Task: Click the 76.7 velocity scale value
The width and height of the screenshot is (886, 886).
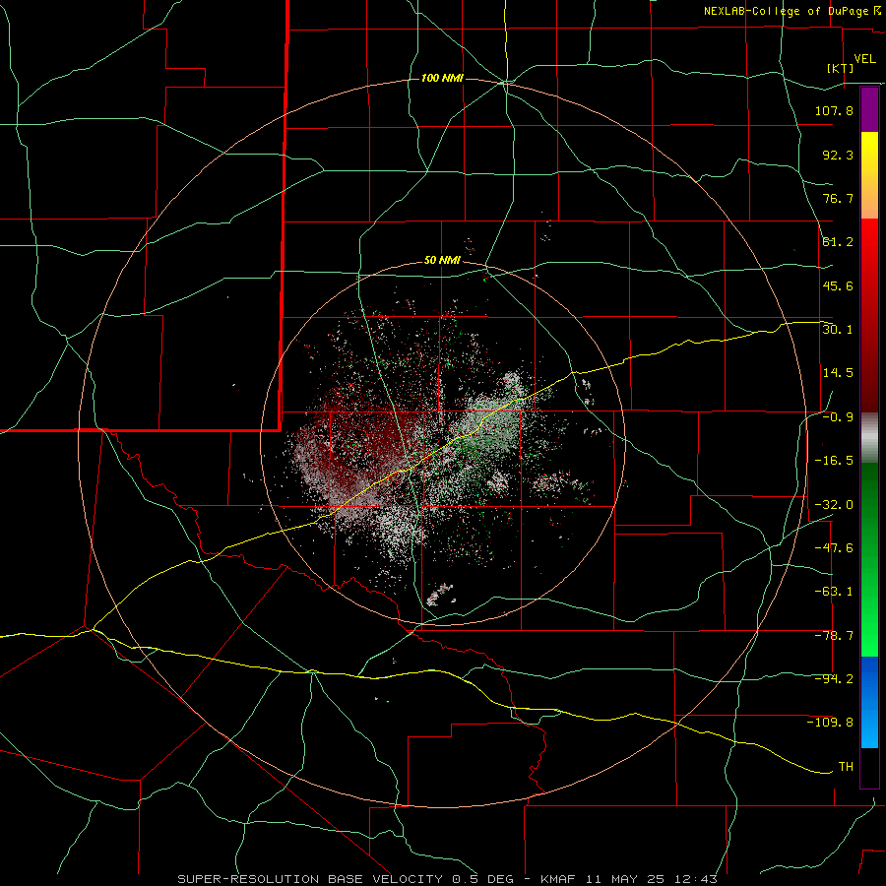Action: [x=838, y=198]
